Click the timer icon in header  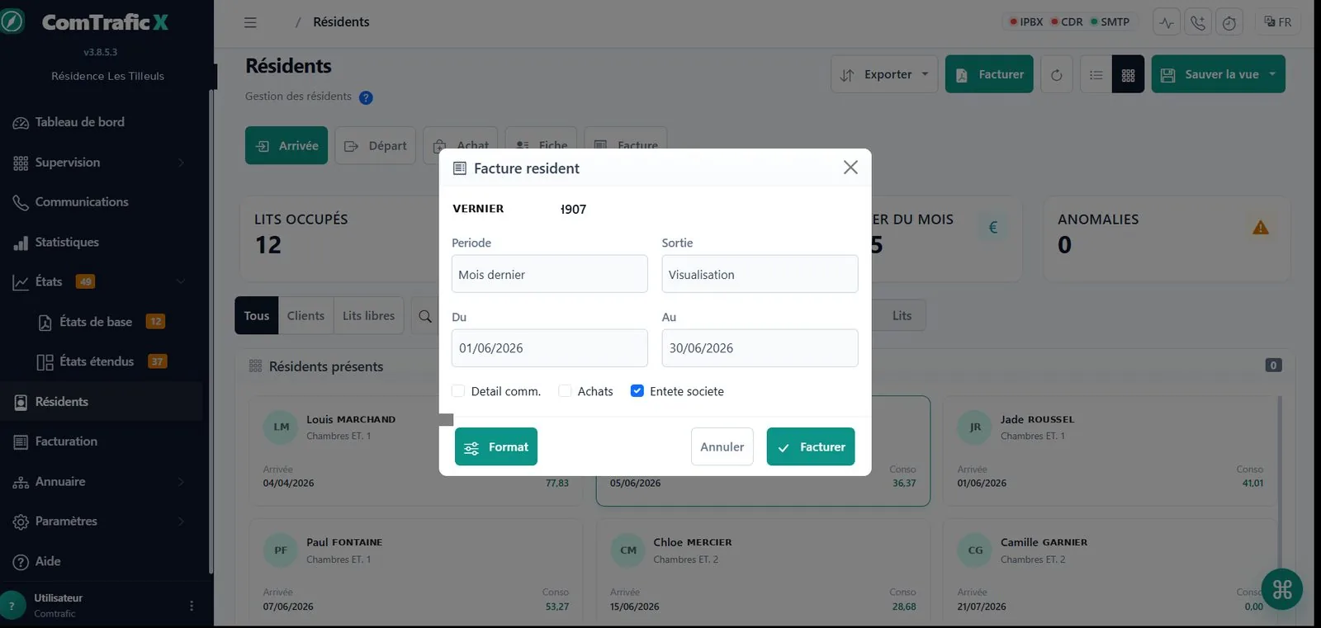coord(1229,22)
